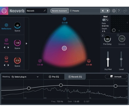Click the Pre-Delay knob at 20
The image size is (129, 112).
[x=107, y=39]
